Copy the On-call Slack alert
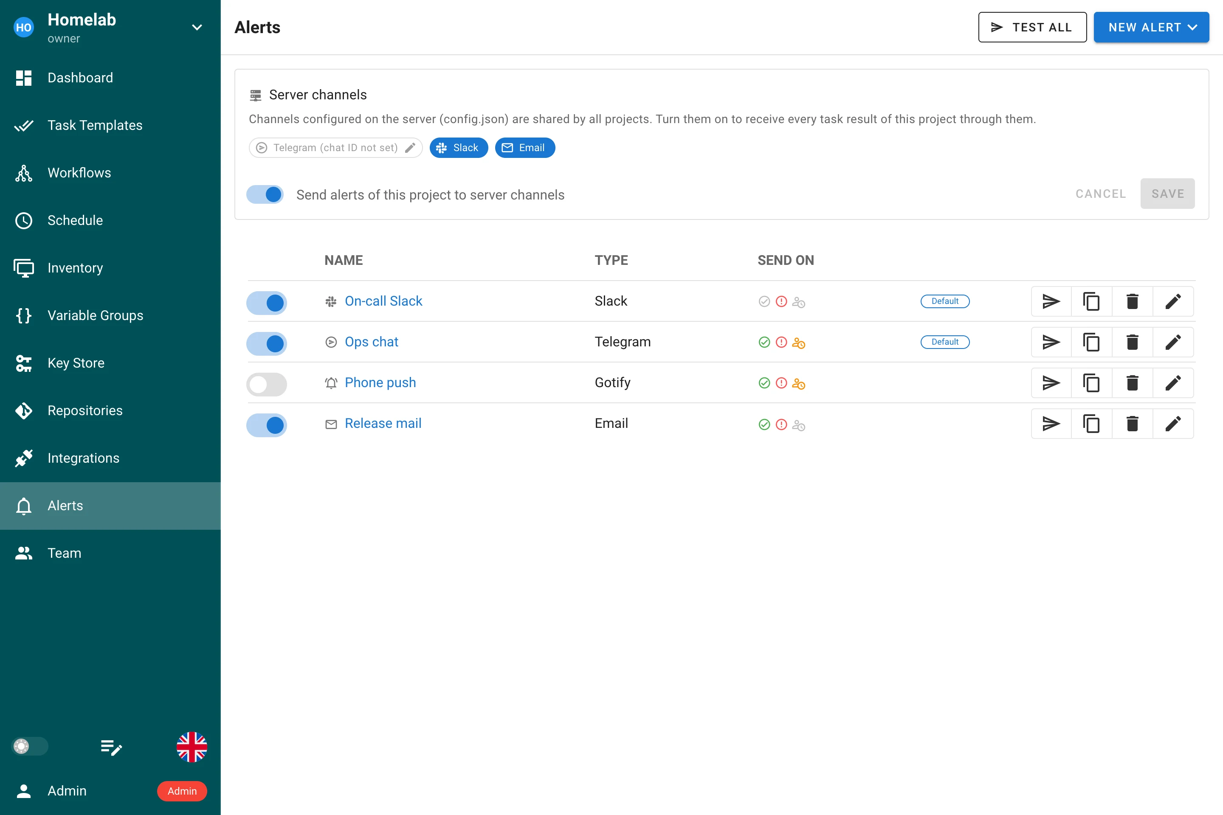Screen dimensions: 1223x815 point(1091,301)
